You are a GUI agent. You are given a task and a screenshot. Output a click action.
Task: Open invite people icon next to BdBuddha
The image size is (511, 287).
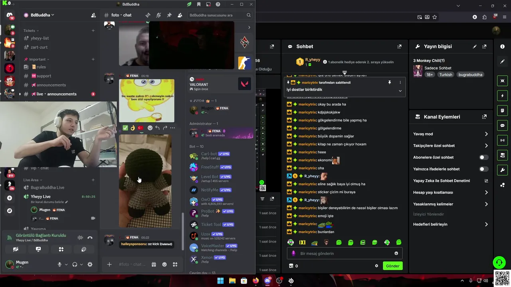pos(93,15)
